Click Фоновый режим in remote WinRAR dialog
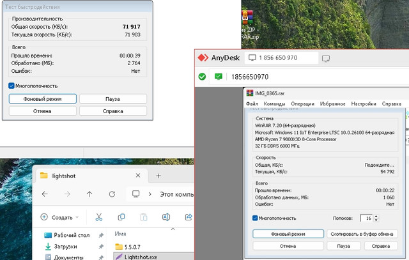Viewport: 409px width, 260px height. click(288, 234)
